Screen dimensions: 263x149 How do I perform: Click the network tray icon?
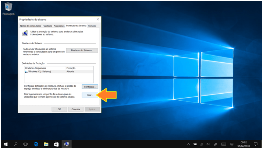point(202,144)
